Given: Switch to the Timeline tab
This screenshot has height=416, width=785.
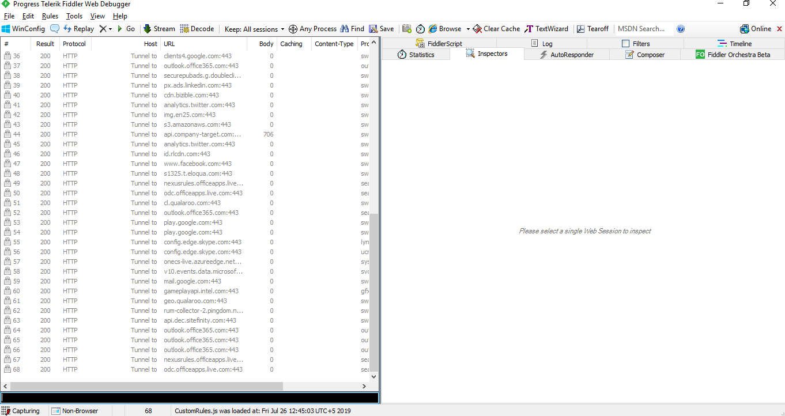Looking at the screenshot, I should pos(734,43).
